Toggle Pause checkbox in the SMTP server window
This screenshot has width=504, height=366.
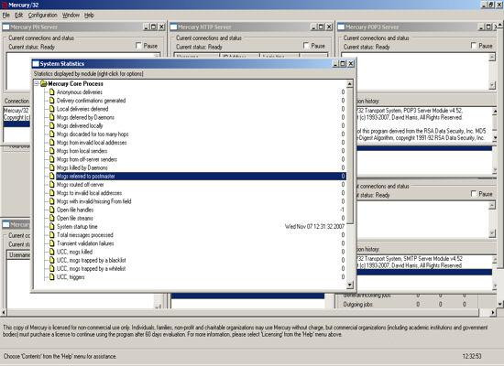pos(474,194)
